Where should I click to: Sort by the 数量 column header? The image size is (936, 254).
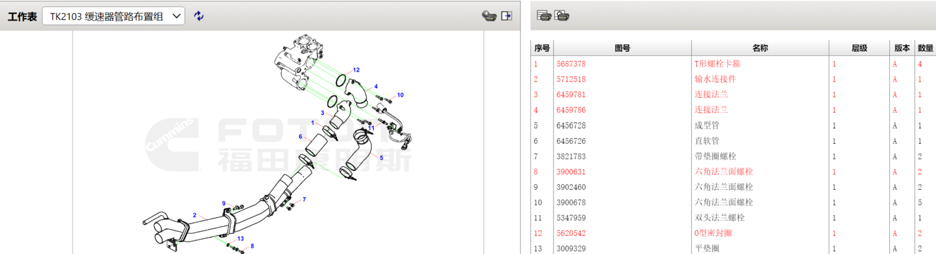point(925,48)
